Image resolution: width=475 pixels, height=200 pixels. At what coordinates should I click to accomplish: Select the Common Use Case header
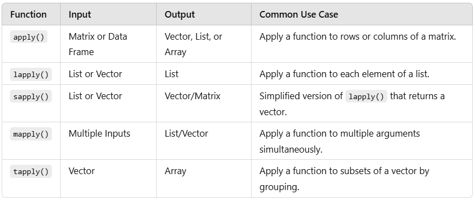[x=298, y=14]
